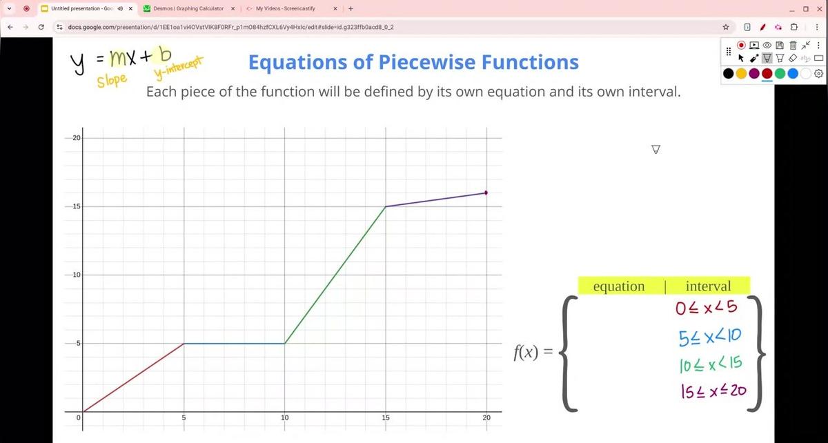
Task: Hide annotations using the eye icon
Action: 767,44
